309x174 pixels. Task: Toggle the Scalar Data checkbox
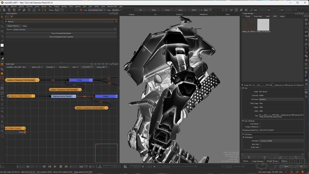[260, 147]
